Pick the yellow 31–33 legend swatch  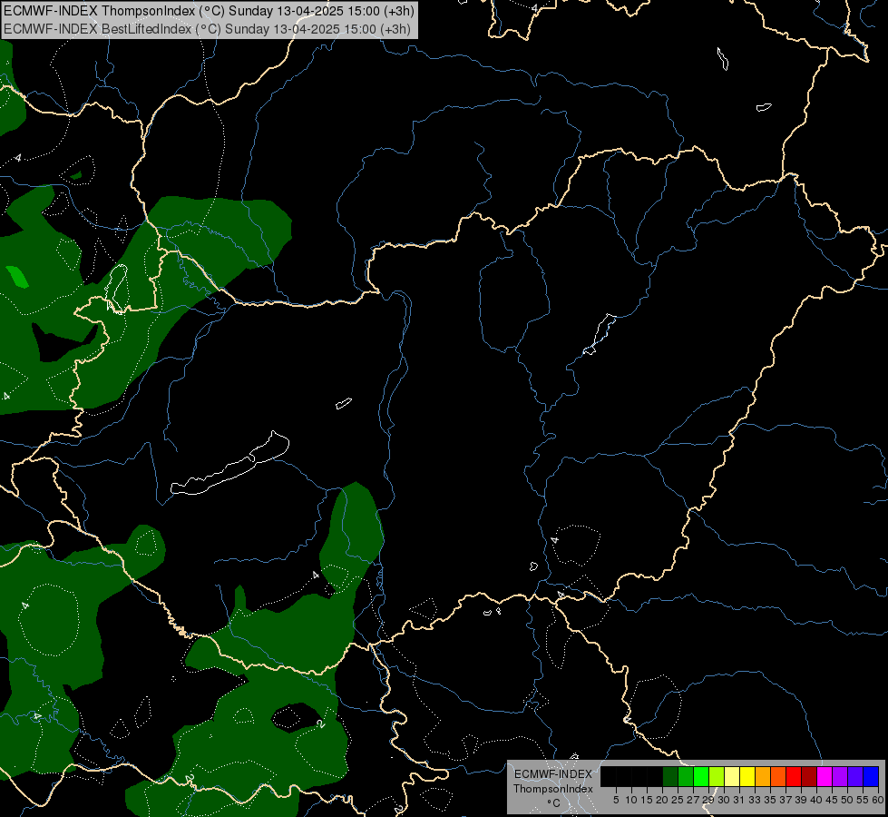click(747, 776)
